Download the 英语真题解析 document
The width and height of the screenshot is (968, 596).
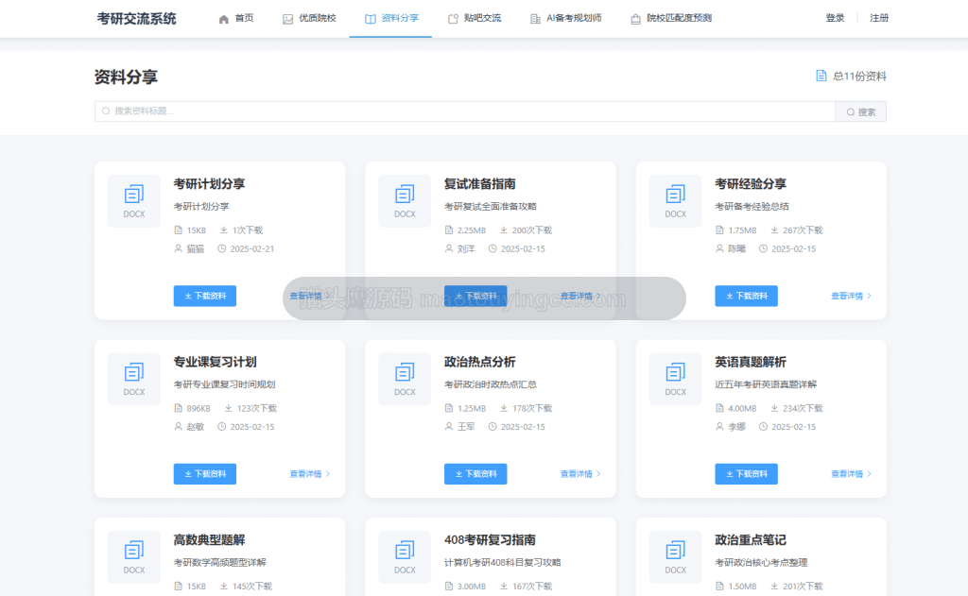[747, 474]
